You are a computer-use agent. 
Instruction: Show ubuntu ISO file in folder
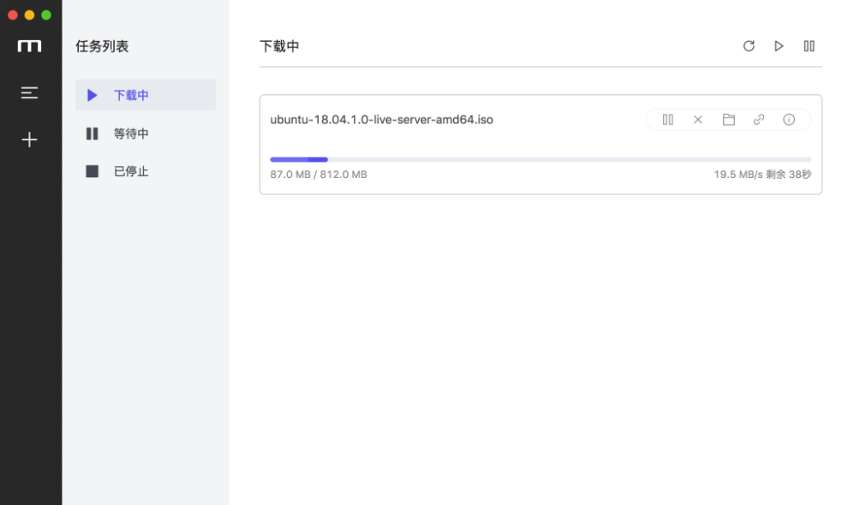click(x=729, y=120)
